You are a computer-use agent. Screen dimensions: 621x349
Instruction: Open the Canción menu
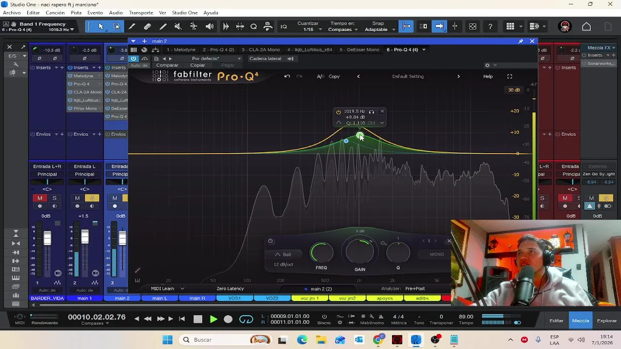pyautogui.click(x=55, y=13)
